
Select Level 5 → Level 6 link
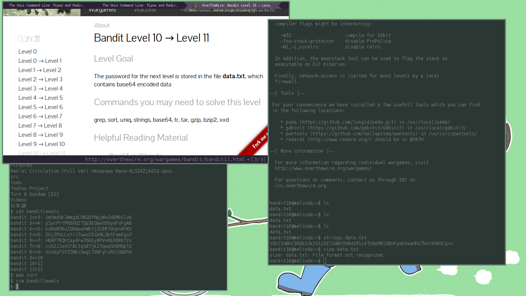[40, 107]
